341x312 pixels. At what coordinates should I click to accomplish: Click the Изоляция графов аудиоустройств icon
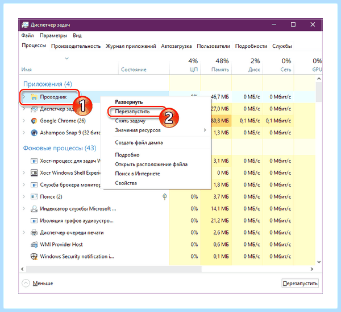click(x=34, y=221)
